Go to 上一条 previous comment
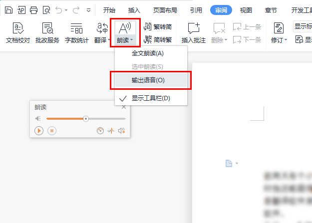Image resolution: width=312 pixels, height=223 pixels. 247,27
